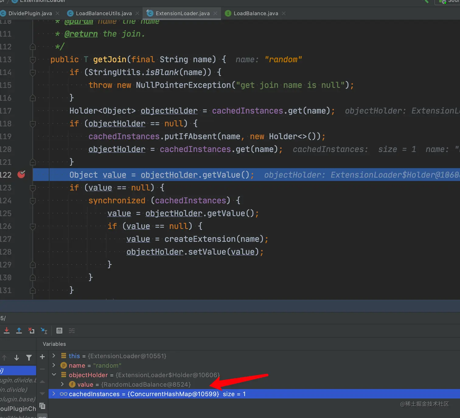
Task: Click the Drop Frame icon
Action: click(31, 330)
